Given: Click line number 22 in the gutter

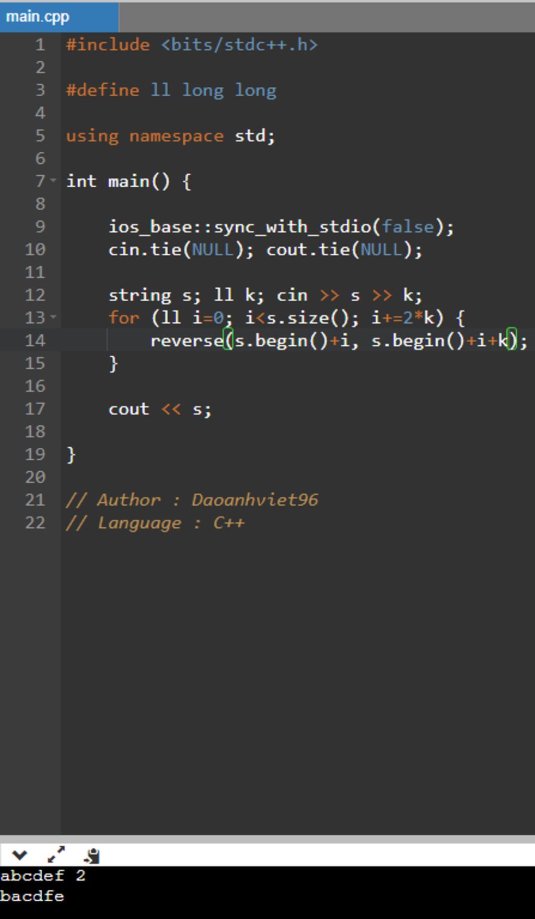Looking at the screenshot, I should (x=35, y=523).
